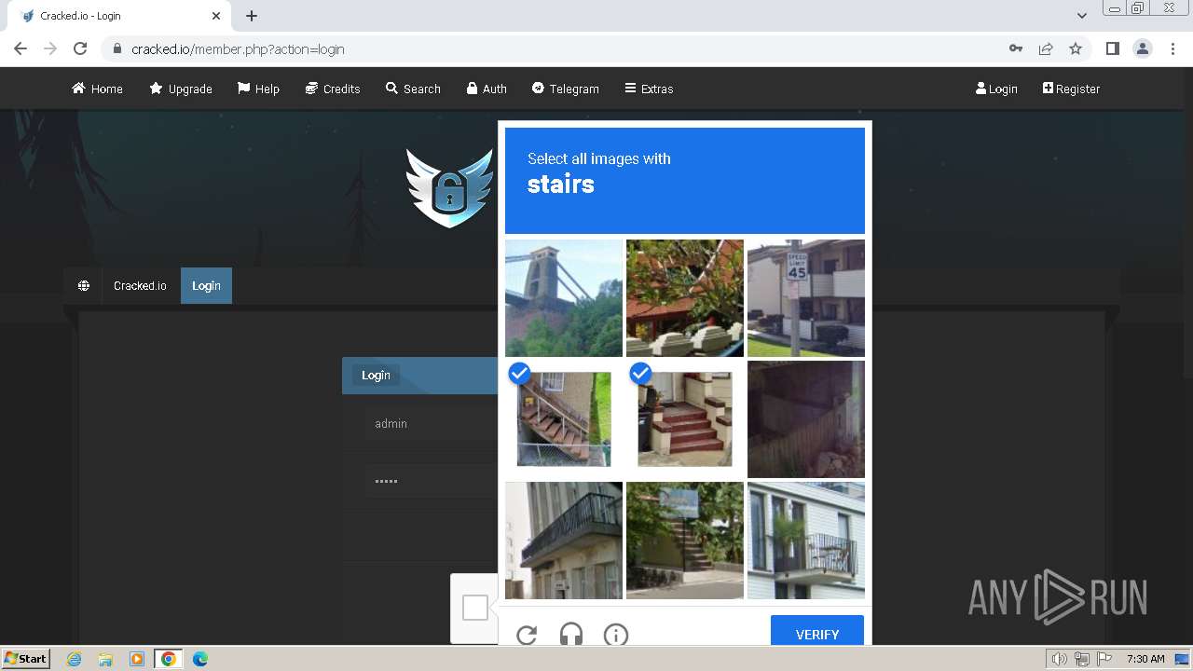Expand the tab search dropdown arrow
Image resolution: width=1193 pixels, height=671 pixels.
(1081, 16)
